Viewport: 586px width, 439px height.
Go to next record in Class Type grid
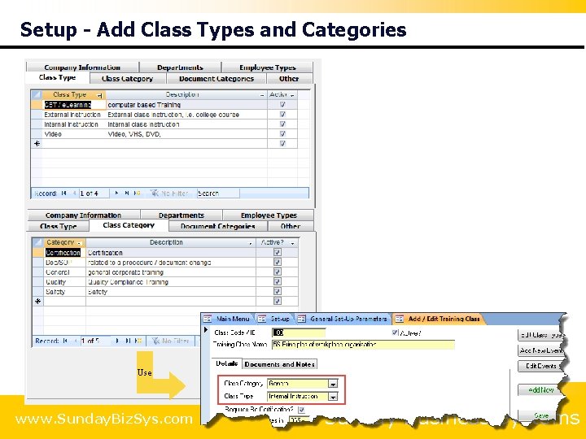tap(116, 193)
